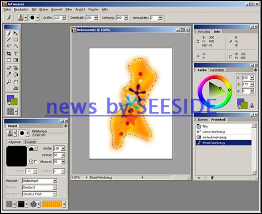The image size is (262, 214).
Task: Select the Neu history entry
Action: click(x=224, y=126)
